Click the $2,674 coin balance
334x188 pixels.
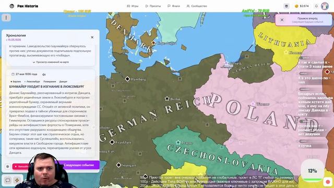[302, 6]
